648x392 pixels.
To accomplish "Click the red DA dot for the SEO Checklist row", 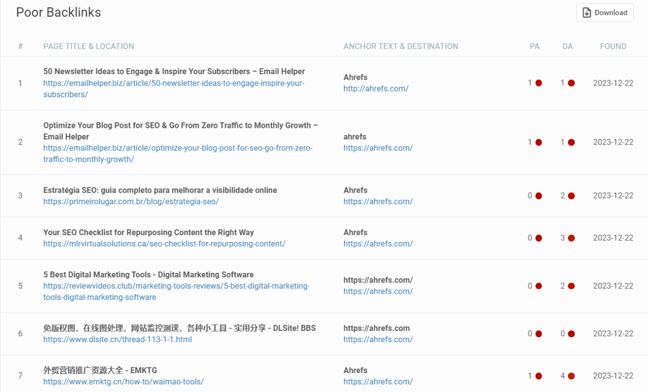I will click(571, 238).
